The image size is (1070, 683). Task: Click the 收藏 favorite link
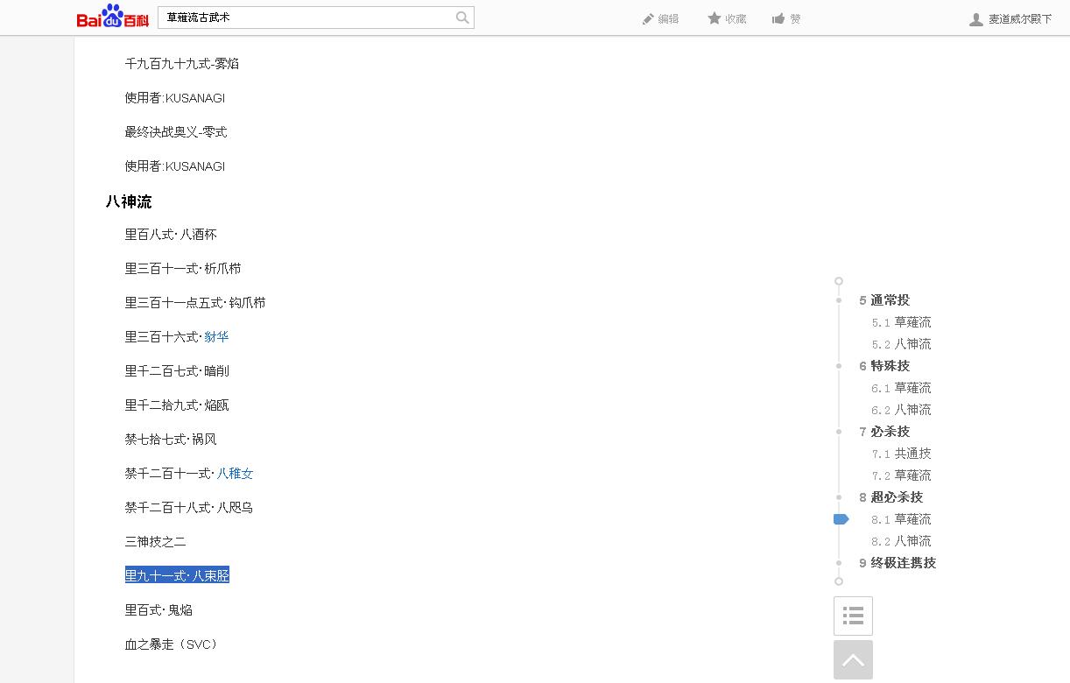(x=736, y=18)
